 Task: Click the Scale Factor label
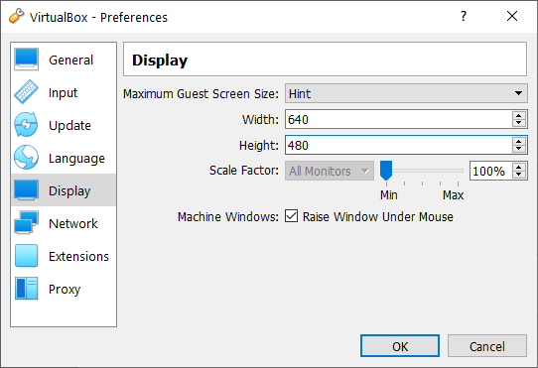244,170
